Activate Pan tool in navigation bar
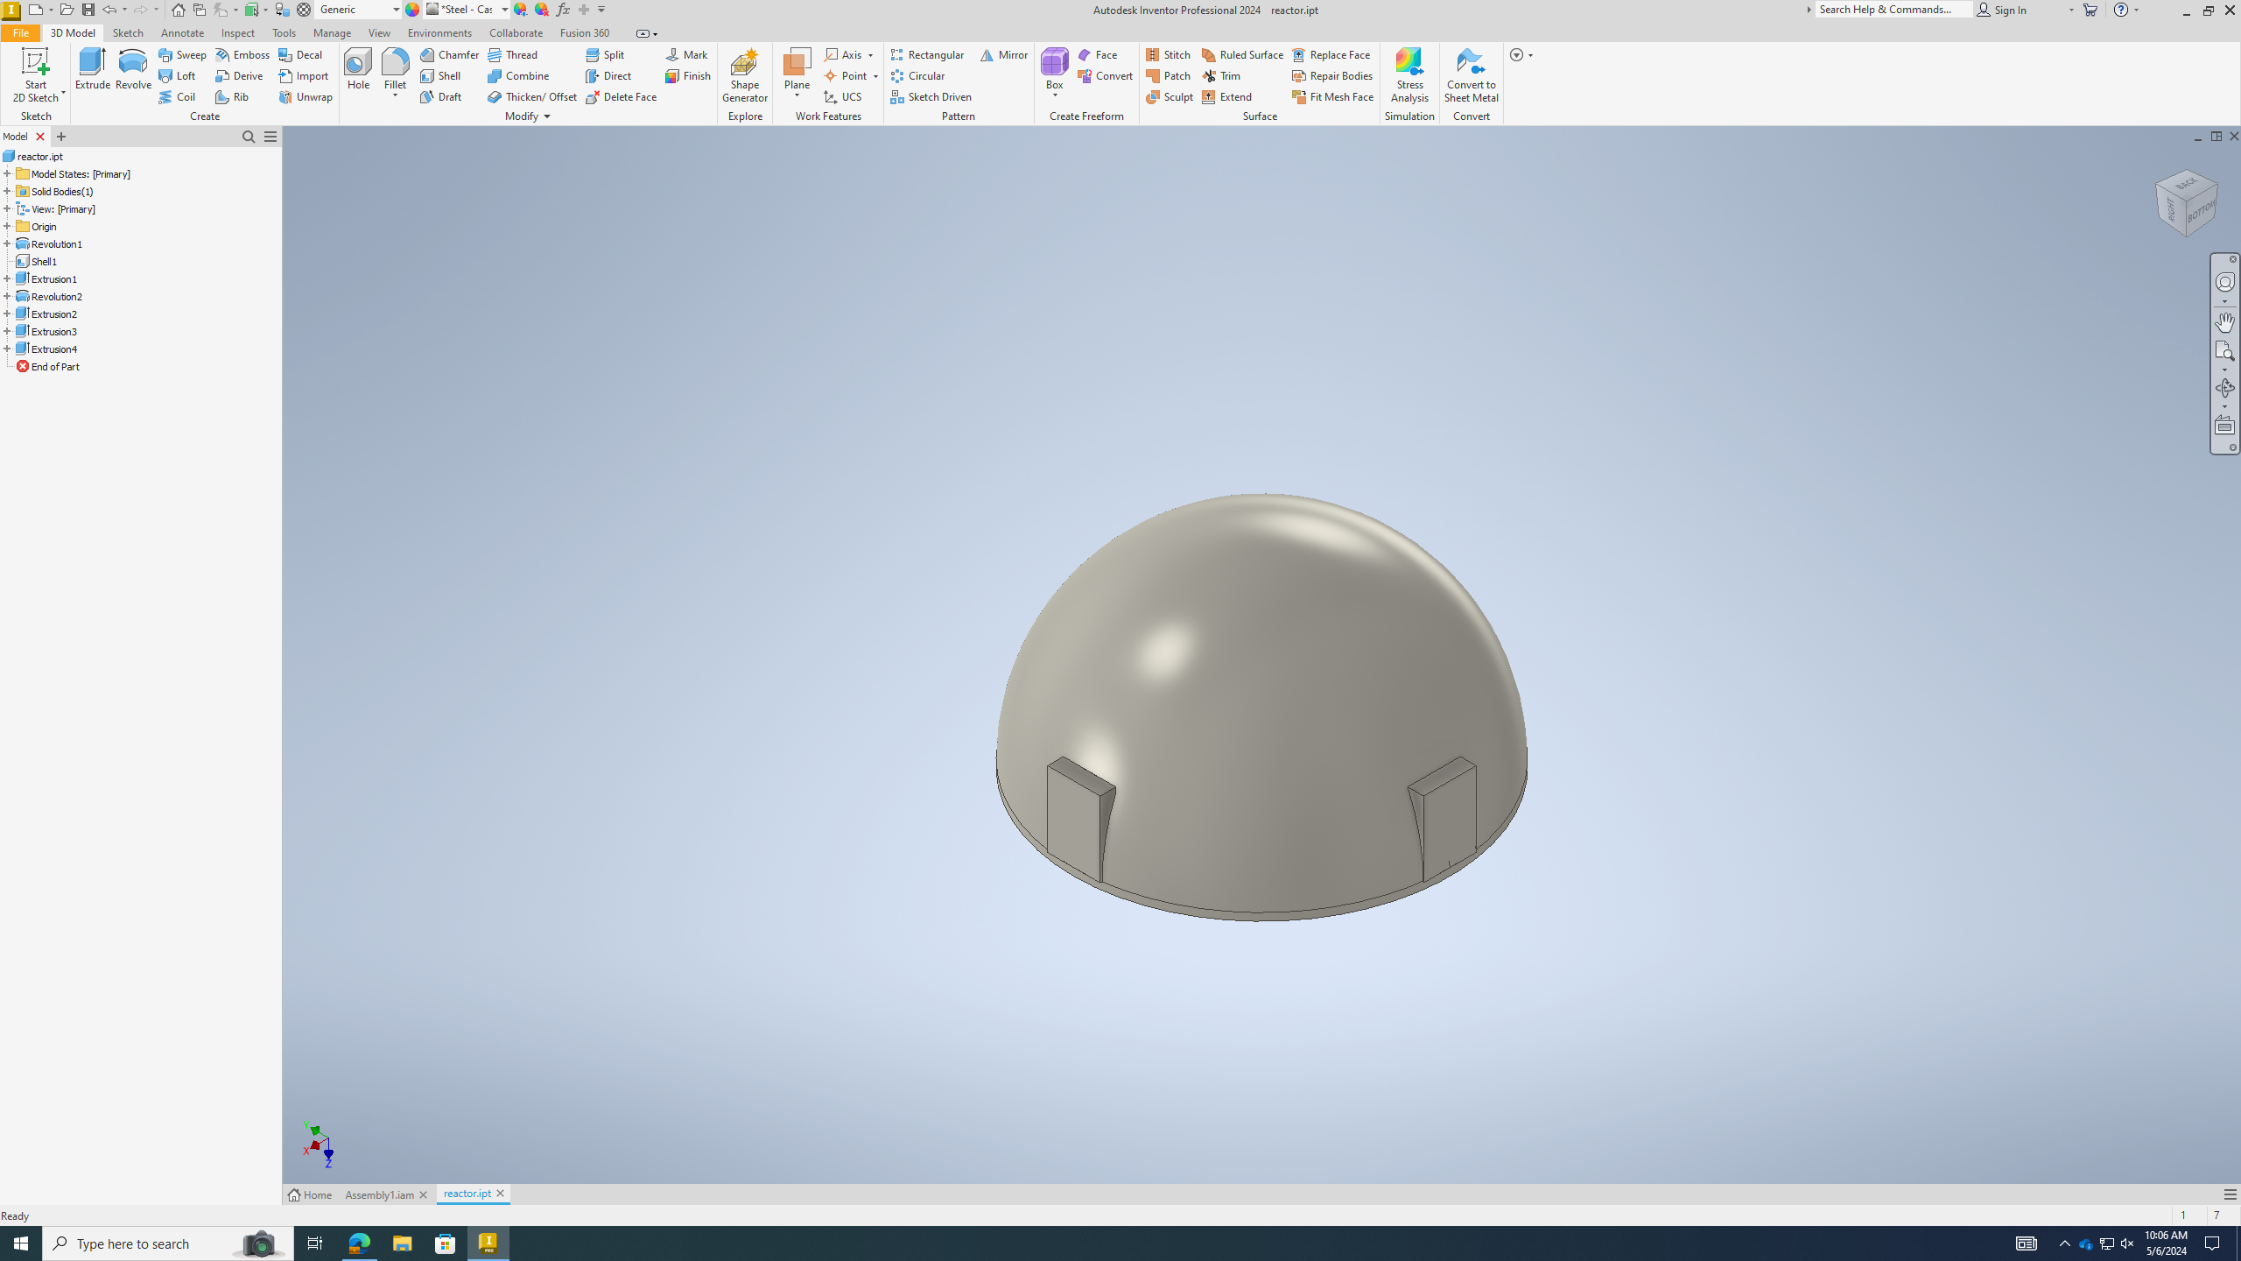The height and width of the screenshot is (1261, 2241). (2224, 321)
